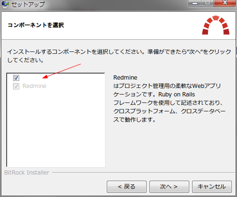
Task: Click the BitRock Installer label
Action: (27, 173)
